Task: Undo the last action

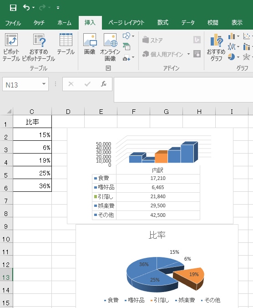Action: click(x=26, y=7)
